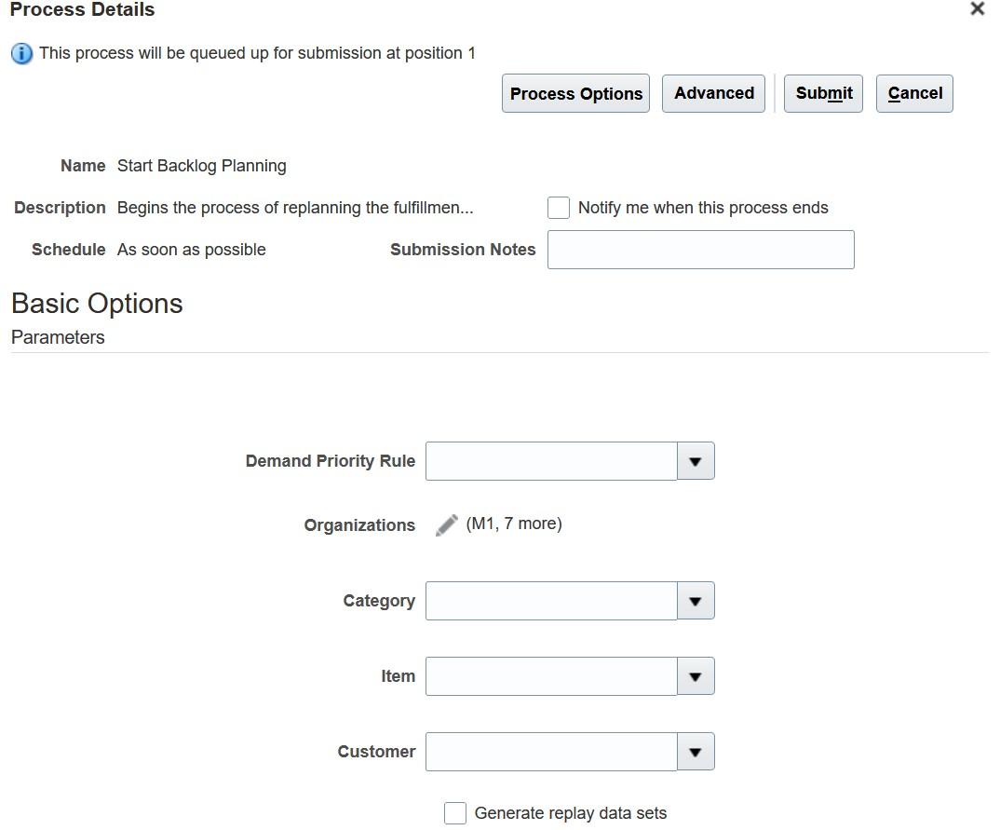Viewport: 1000px width, 830px height.
Task: Click the truncated Description text
Action: 295,208
